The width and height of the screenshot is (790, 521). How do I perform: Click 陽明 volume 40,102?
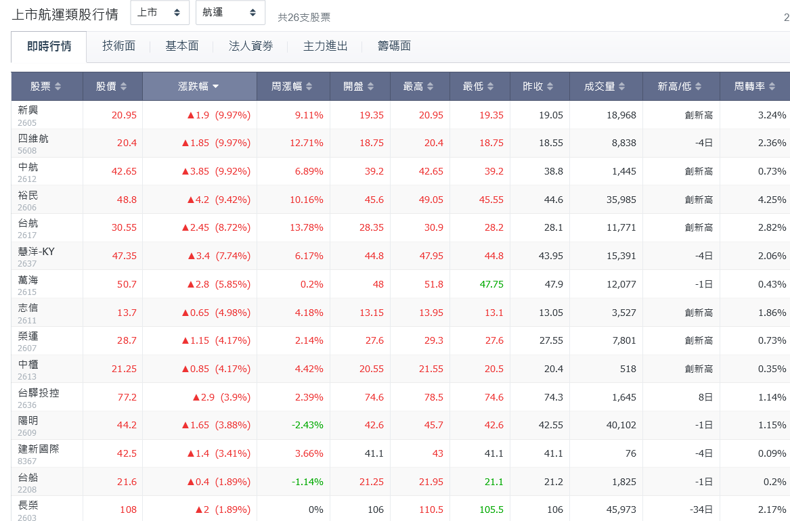point(621,426)
